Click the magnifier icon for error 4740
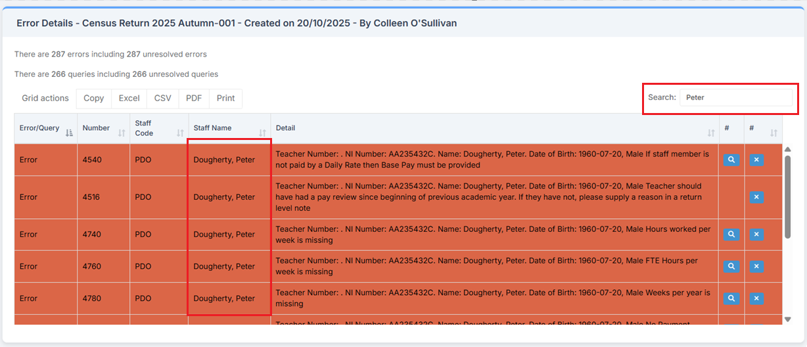 click(x=731, y=235)
